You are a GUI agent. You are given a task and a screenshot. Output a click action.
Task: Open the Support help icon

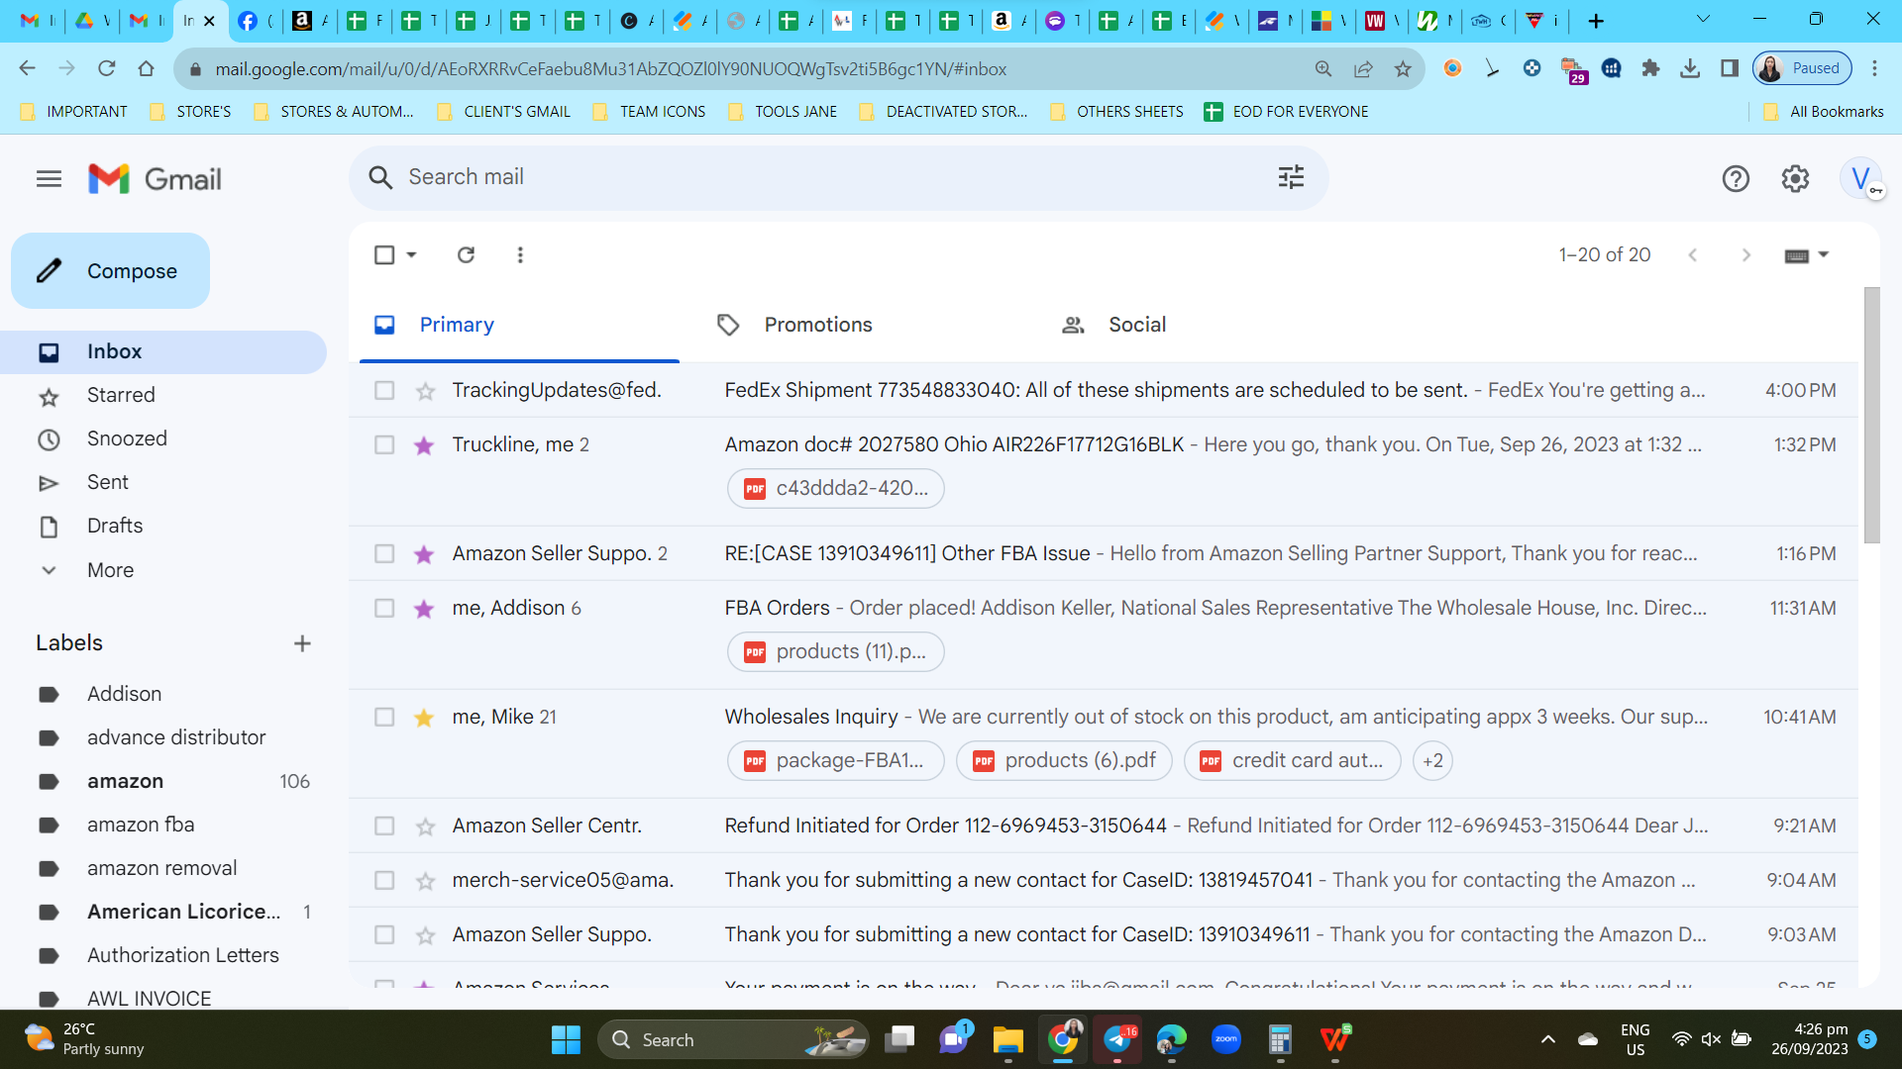(x=1736, y=179)
